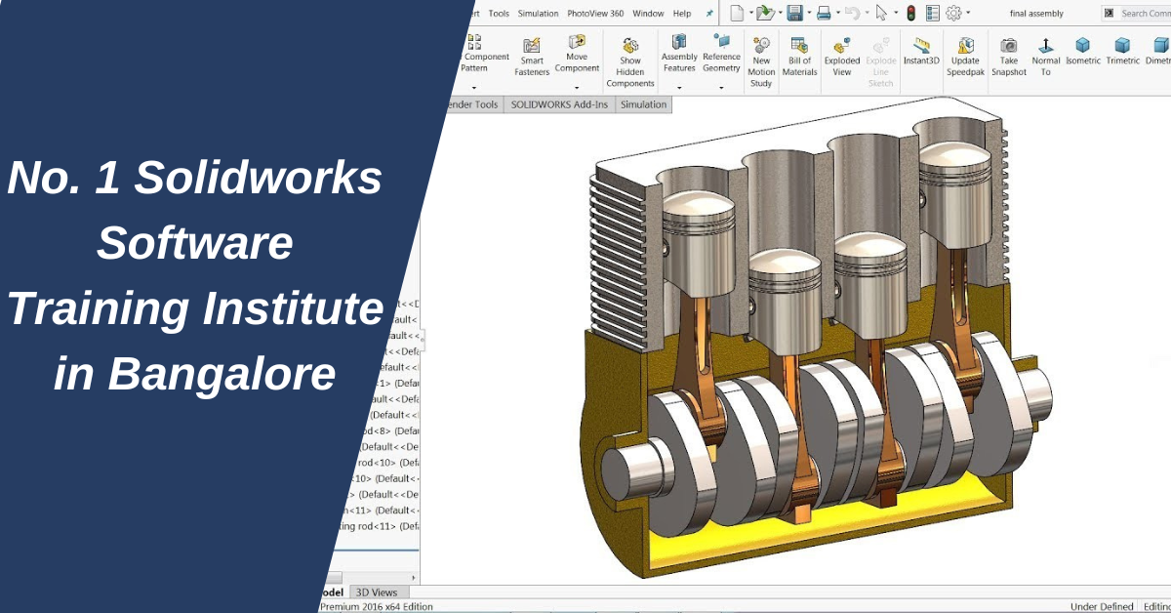
Task: Click the Update Speedpak tool
Action: [x=965, y=58]
